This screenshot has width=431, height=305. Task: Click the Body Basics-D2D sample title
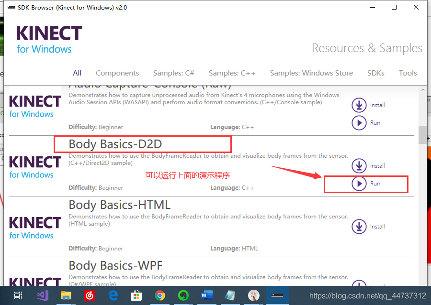click(x=119, y=144)
